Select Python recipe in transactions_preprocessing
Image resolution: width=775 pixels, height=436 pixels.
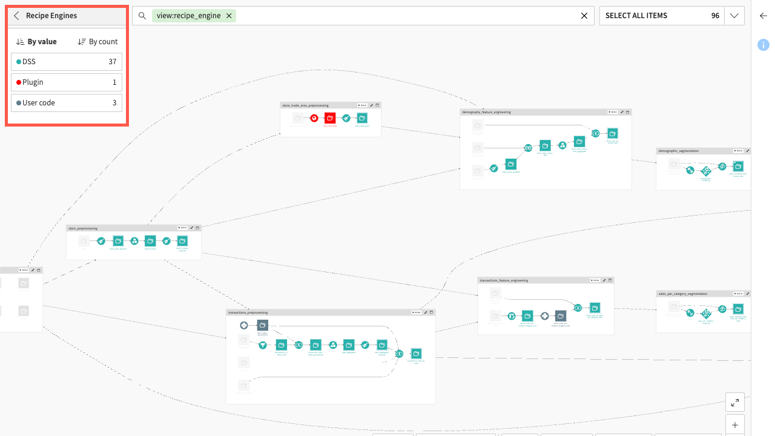[244, 325]
